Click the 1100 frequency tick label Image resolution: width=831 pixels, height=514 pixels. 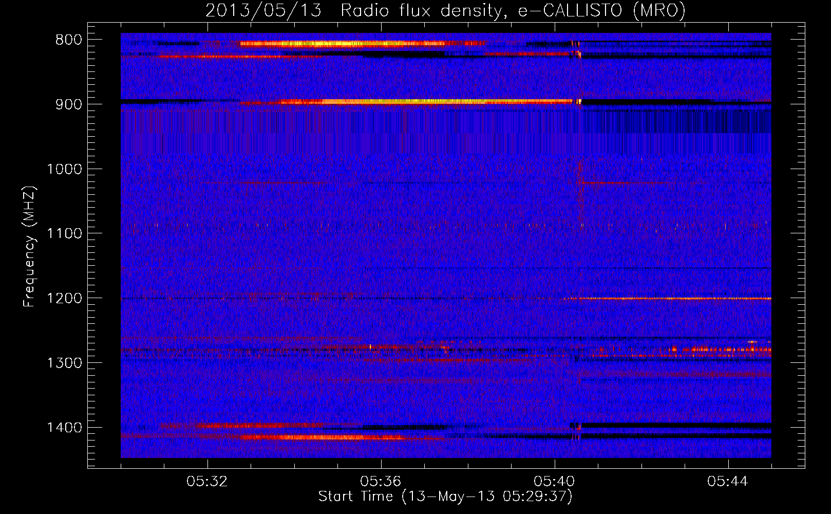[x=64, y=234]
